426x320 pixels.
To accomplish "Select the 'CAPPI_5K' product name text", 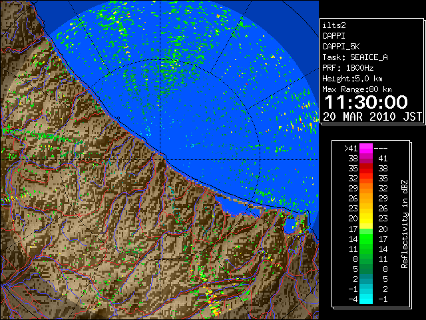I will (341, 47).
